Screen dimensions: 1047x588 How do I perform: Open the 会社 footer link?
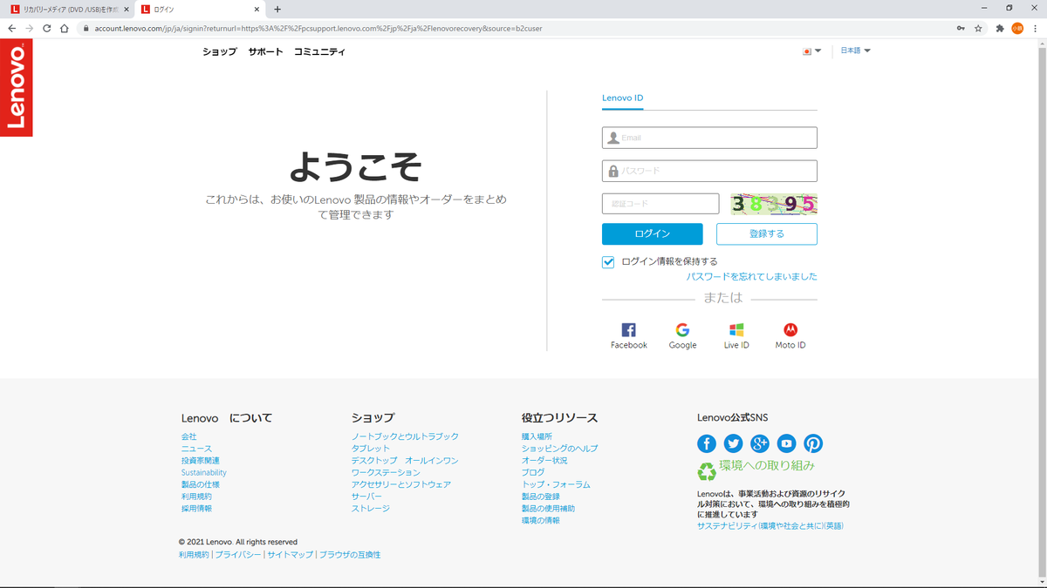coord(188,436)
